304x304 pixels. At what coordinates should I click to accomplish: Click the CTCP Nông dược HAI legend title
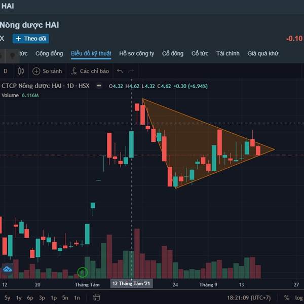[x=46, y=86]
